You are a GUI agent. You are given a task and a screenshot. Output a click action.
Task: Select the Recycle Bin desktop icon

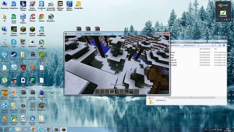(4, 43)
